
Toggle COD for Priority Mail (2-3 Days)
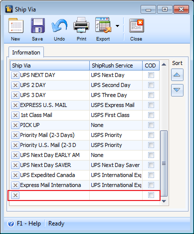pyautogui.click(x=151, y=135)
